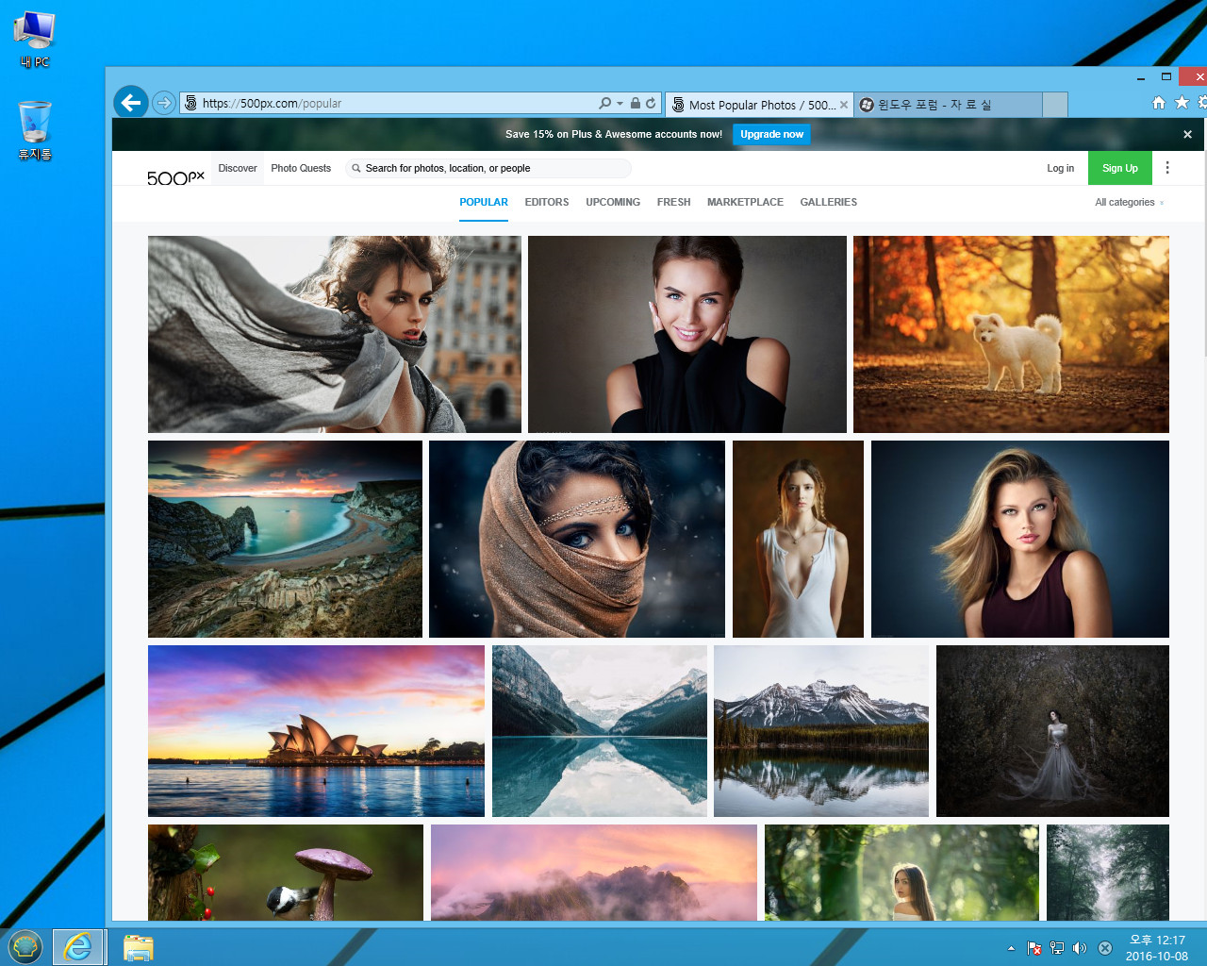The width and height of the screenshot is (1207, 966).
Task: Open white puppy in autumn forest photo
Action: [1011, 334]
